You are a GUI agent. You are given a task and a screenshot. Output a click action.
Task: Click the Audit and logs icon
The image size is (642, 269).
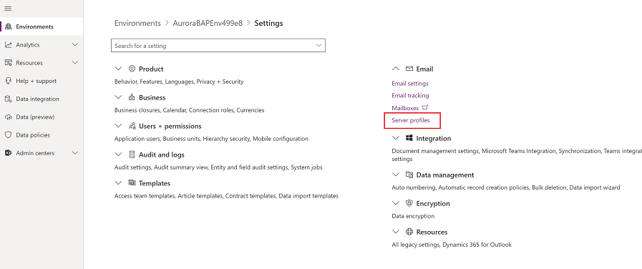point(132,155)
